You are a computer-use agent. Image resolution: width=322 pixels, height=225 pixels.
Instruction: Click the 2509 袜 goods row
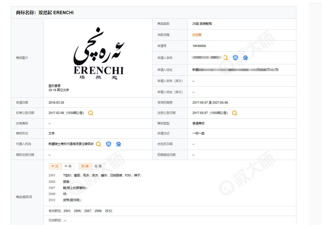point(58,194)
